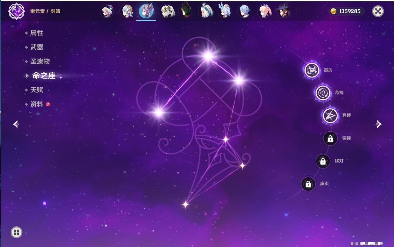Image resolution: width=394 pixels, height=247 pixels.
Task: Click the lowest star at the constellation's tip
Action: [186, 204]
